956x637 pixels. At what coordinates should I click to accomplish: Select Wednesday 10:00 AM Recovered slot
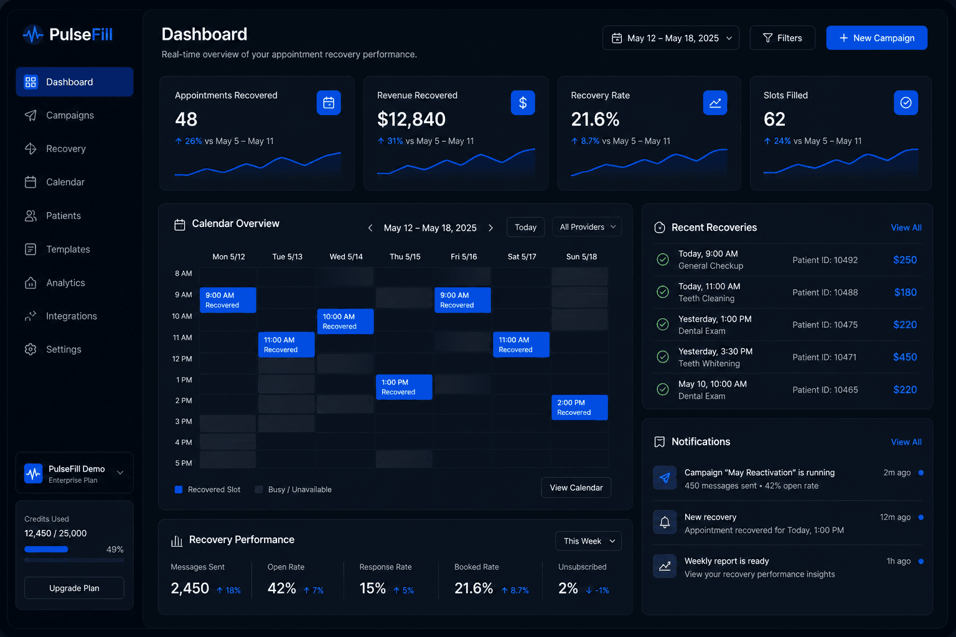pyautogui.click(x=345, y=322)
